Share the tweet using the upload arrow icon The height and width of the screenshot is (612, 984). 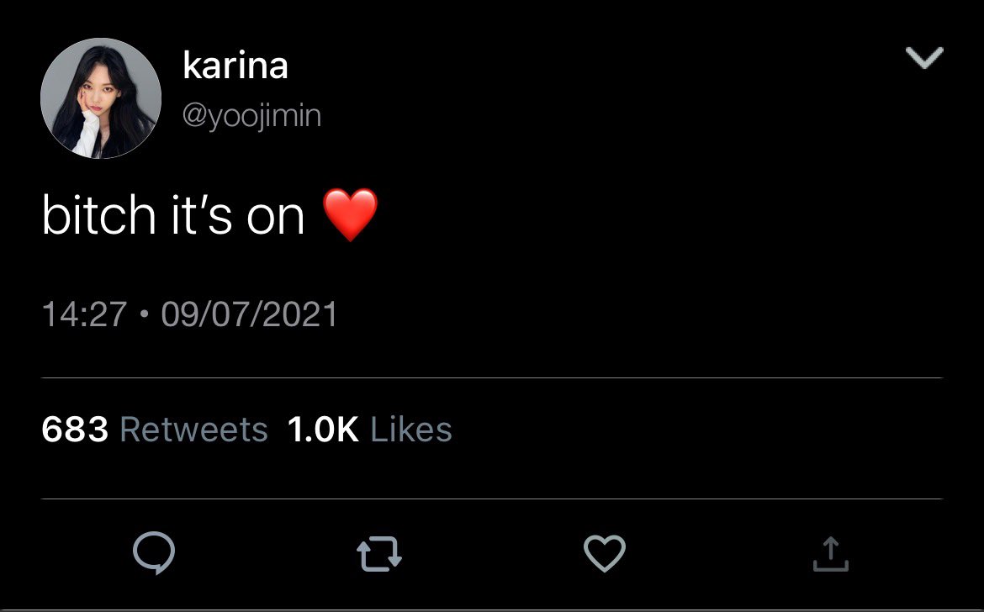830,554
